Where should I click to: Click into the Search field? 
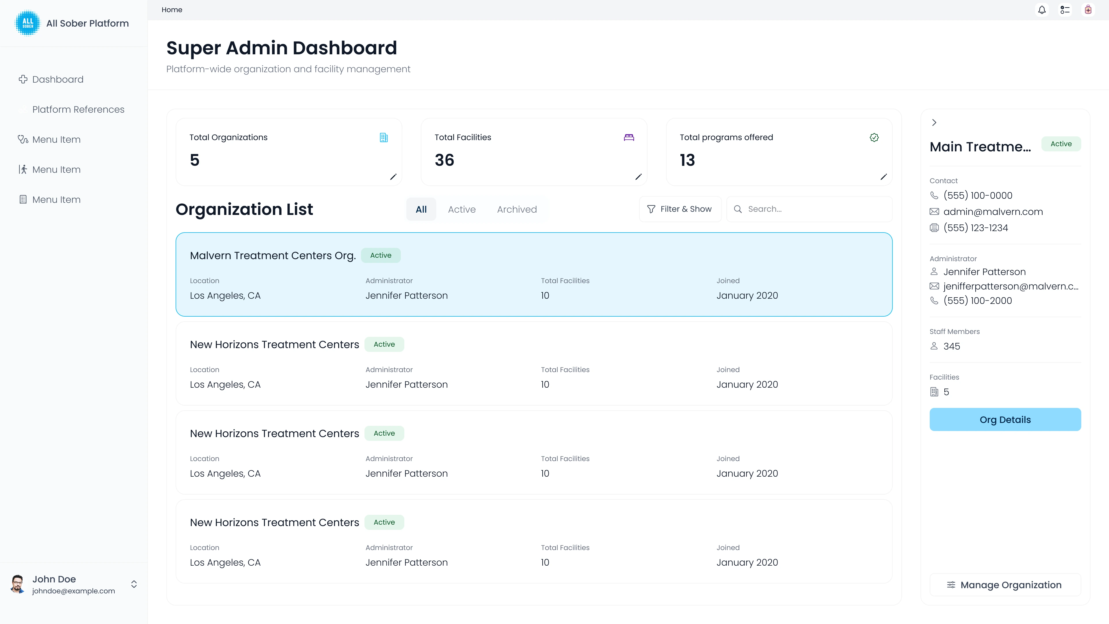[809, 209]
